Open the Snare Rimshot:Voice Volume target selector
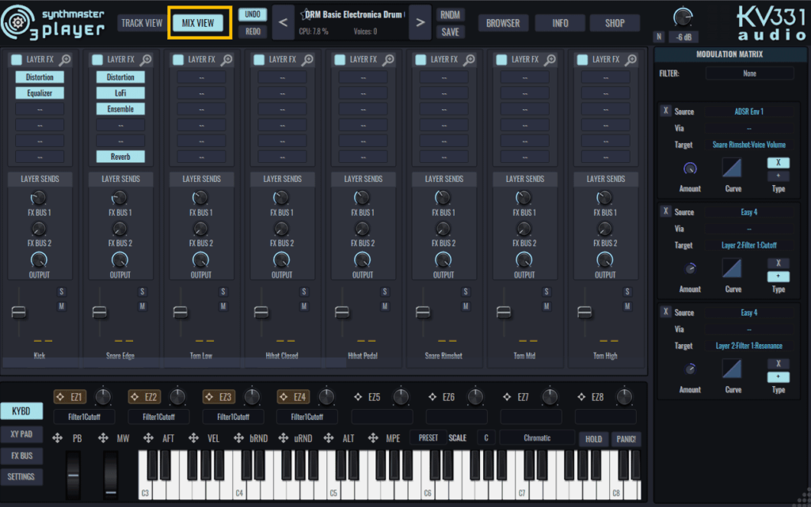811x507 pixels. [x=749, y=145]
